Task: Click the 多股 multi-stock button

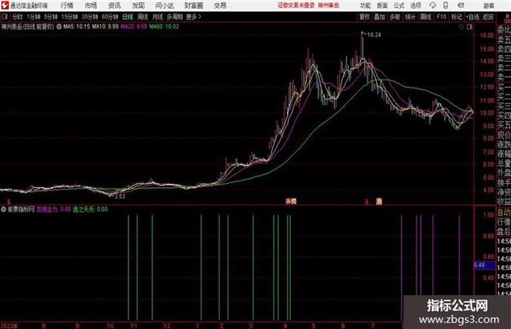Action: pos(395,17)
